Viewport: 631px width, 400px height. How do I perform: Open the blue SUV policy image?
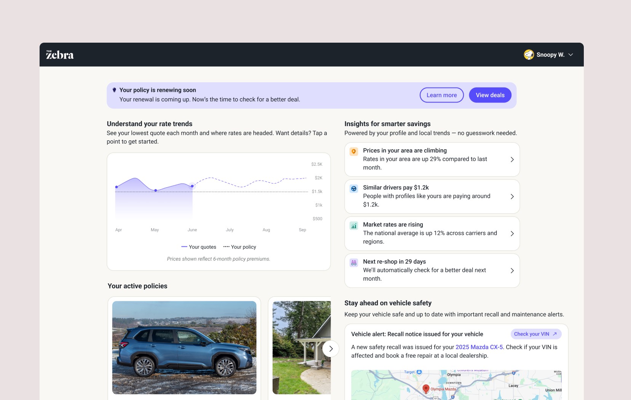tap(184, 347)
